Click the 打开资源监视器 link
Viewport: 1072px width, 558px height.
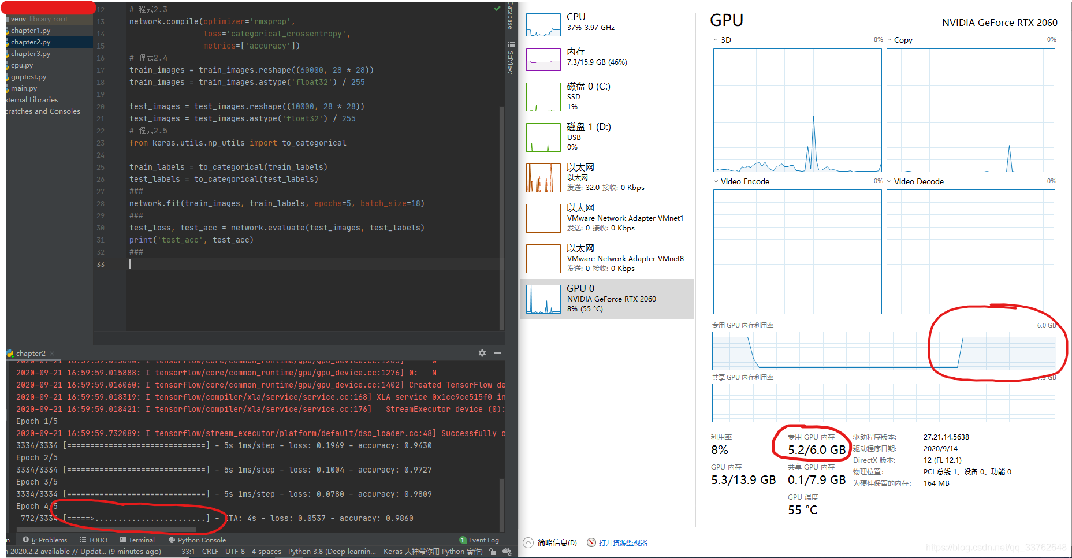pos(623,542)
